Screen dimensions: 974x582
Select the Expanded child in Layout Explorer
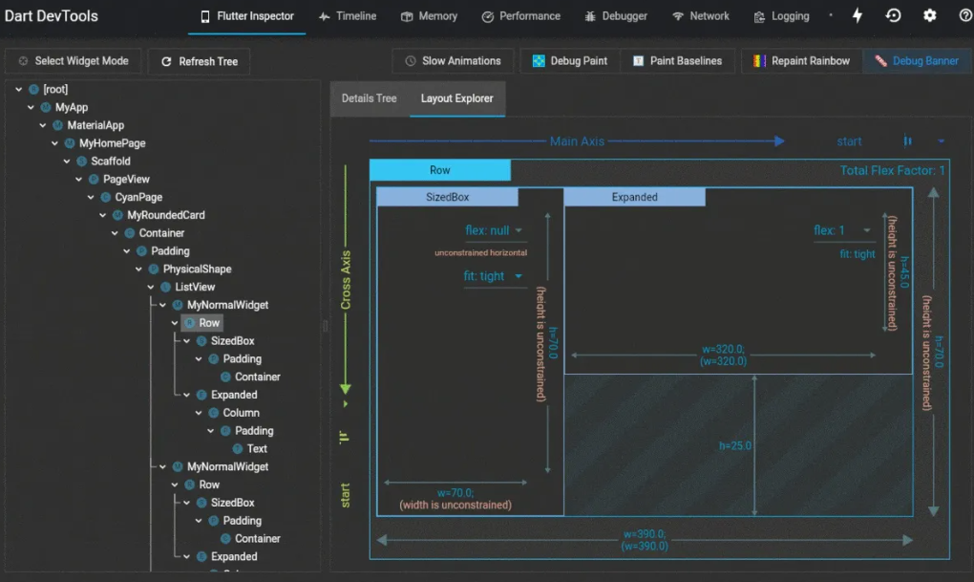pos(634,197)
